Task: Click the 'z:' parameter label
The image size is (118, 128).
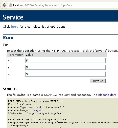Action: (x=9, y=74)
